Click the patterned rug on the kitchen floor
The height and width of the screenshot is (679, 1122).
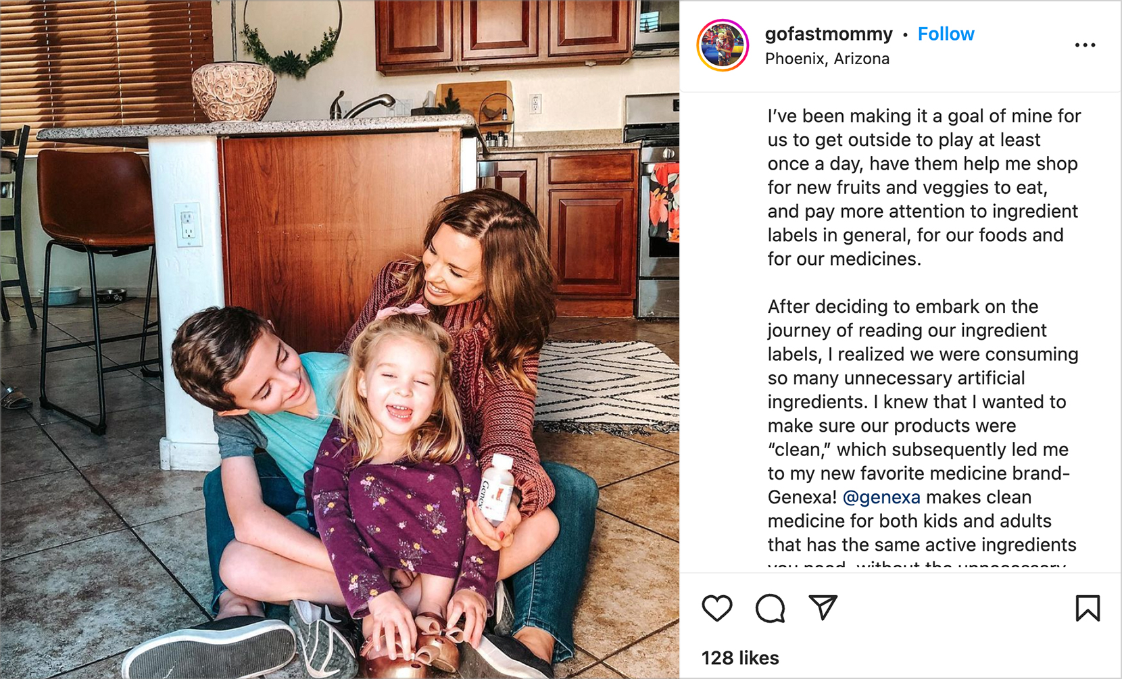pyautogui.click(x=608, y=385)
